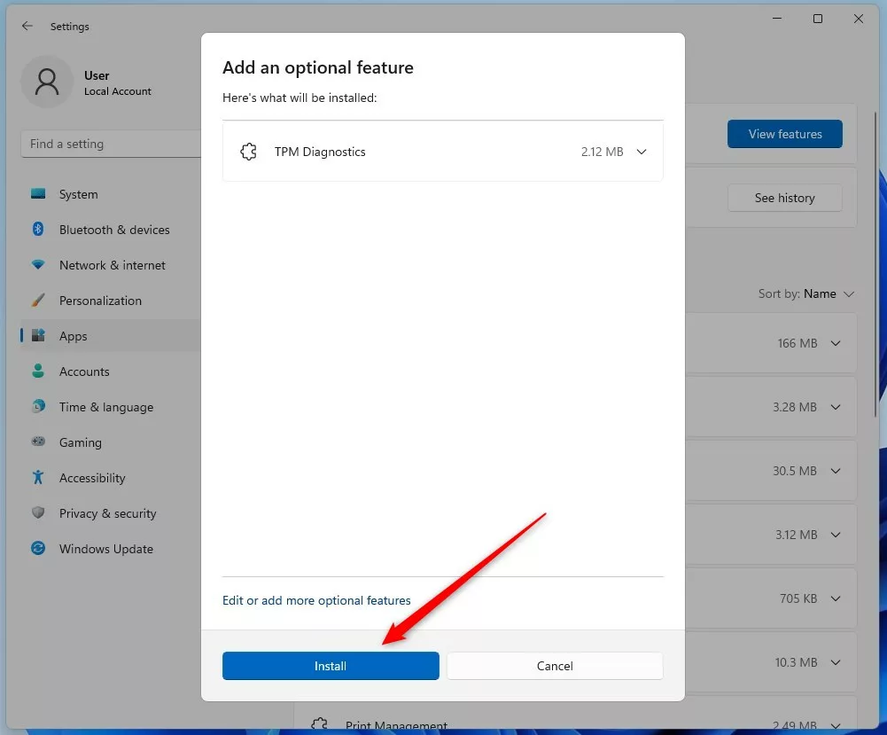The height and width of the screenshot is (735, 887).
Task: Expand the 10.3 MB feature row
Action: click(835, 662)
